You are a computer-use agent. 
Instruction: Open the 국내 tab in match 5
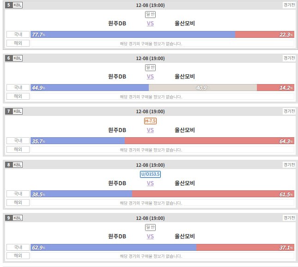tap(18, 35)
